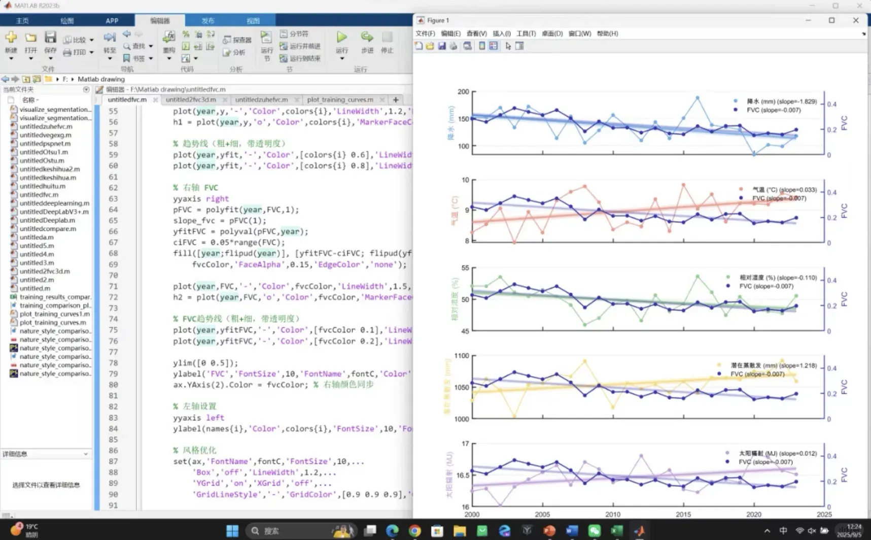Click the 运行并前进 (Run and Advance) button
The image size is (871, 540).
coord(300,46)
